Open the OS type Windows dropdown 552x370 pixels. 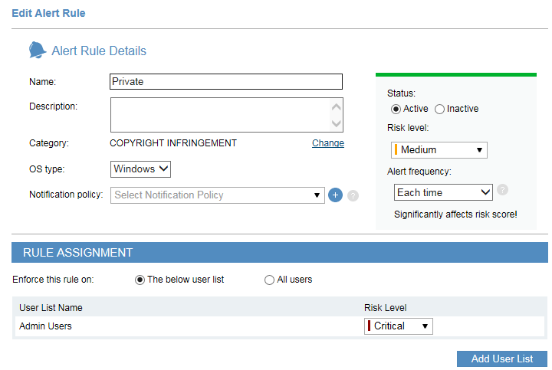click(140, 169)
